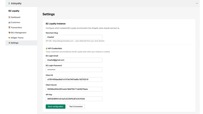The image size is (203, 114).
Task: Click the Settings page heading
Action: 48,14
